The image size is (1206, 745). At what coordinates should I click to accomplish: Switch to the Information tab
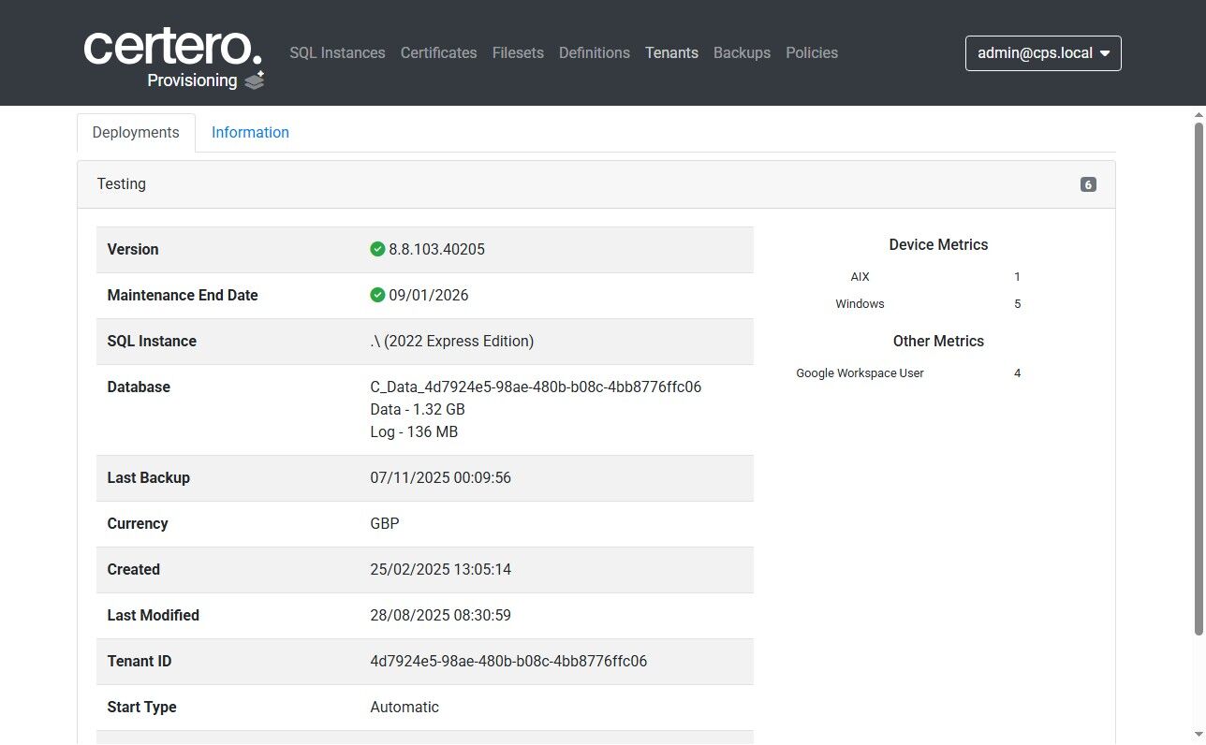pos(250,133)
